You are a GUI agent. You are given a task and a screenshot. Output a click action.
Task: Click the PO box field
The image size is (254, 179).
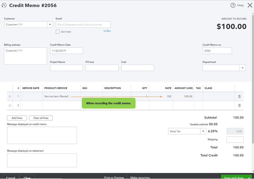coord(102,68)
